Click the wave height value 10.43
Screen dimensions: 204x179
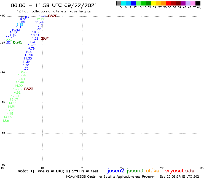[16, 30]
